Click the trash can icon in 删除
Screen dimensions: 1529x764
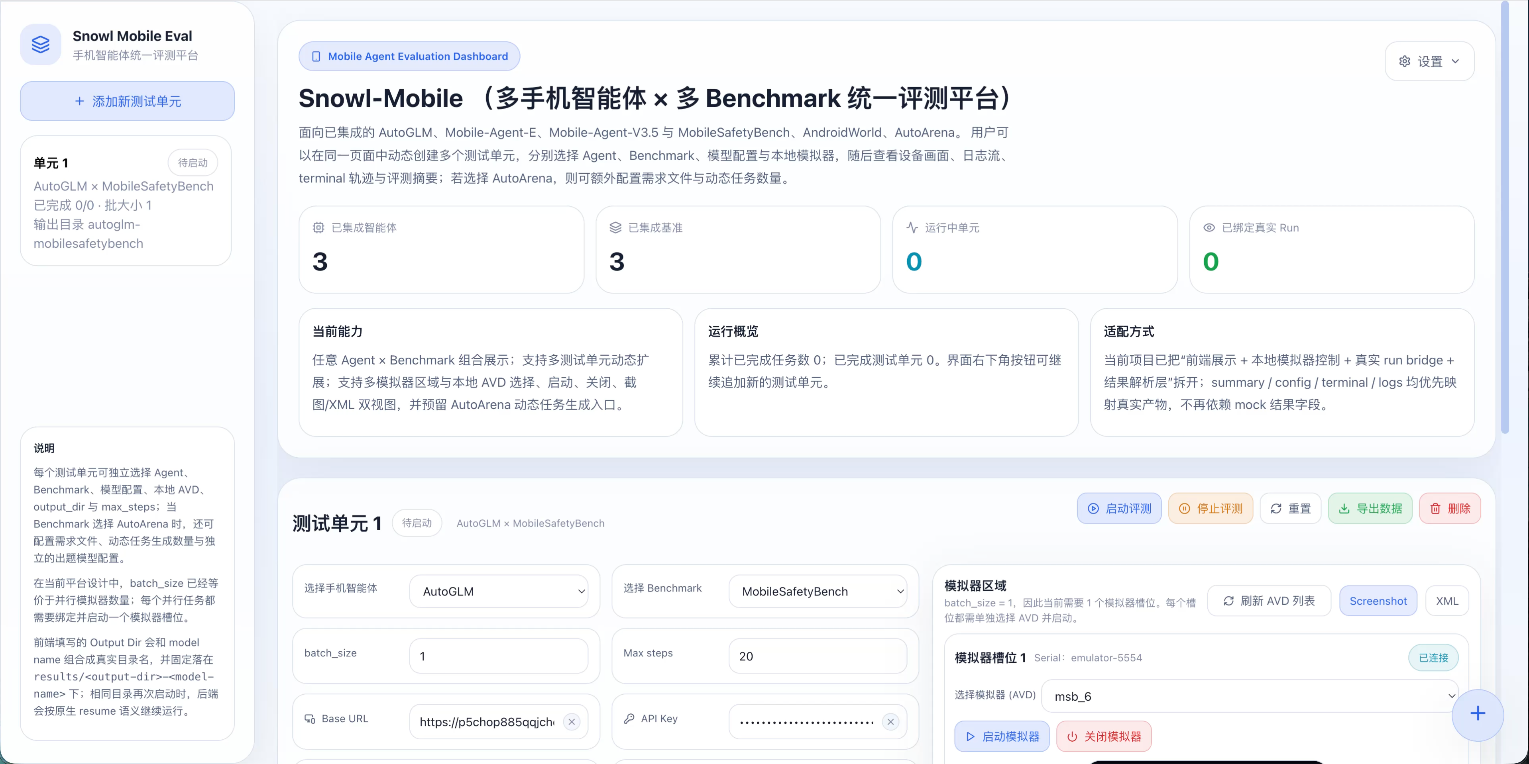pyautogui.click(x=1435, y=508)
